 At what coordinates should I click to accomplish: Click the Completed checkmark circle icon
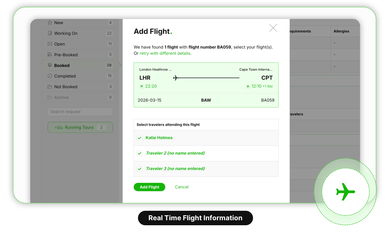click(x=50, y=76)
